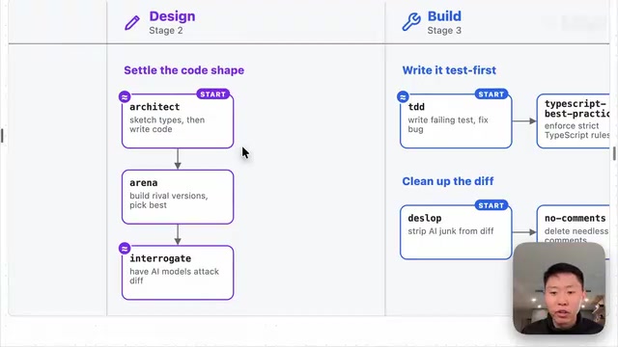Open the deslop skill card
Viewport: 618px width, 347px height.
tap(456, 232)
